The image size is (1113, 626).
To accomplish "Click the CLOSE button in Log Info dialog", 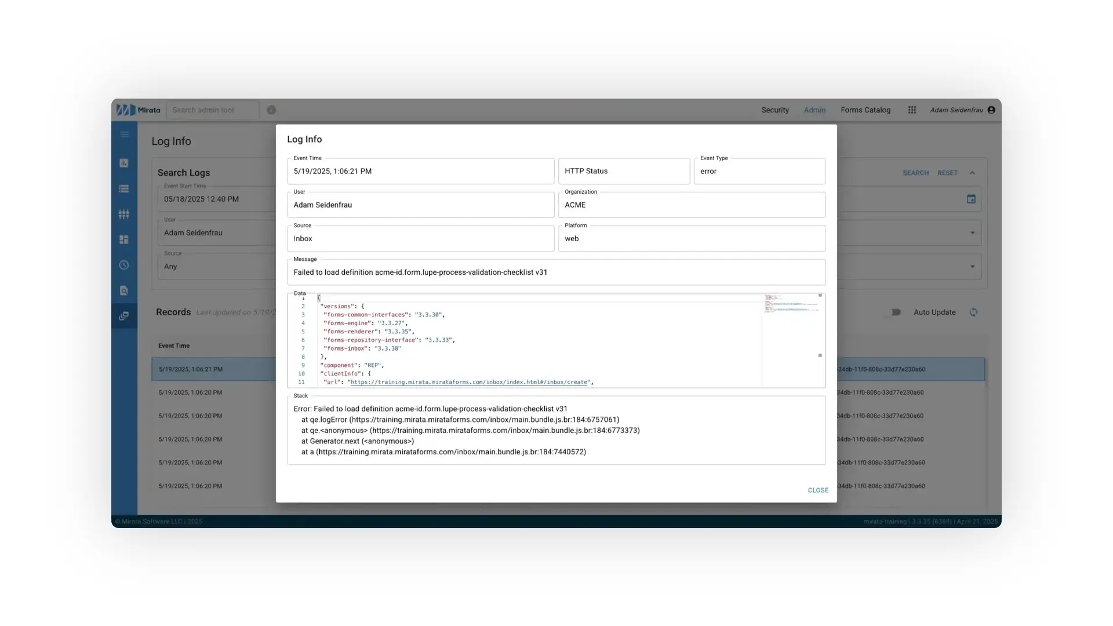I will 817,490.
